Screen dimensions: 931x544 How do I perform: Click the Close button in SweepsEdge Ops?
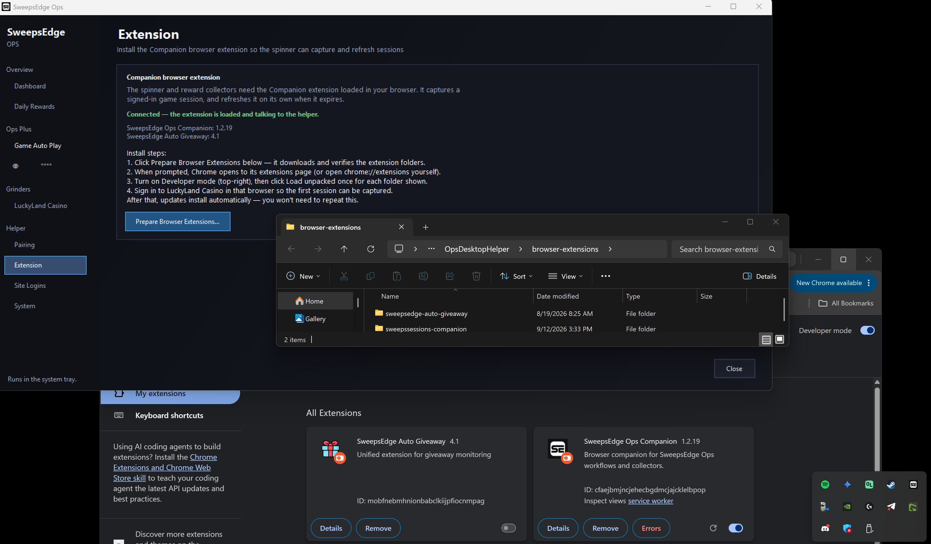[x=734, y=369]
